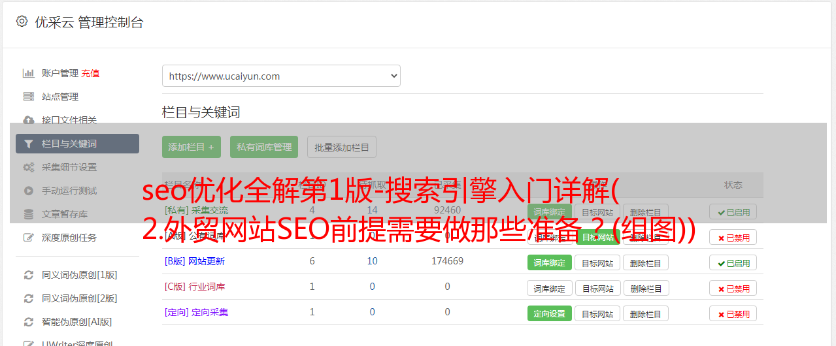Screen dimensions: 836x346
Task: Click the [C版] 行业词库 column name
Action: pyautogui.click(x=195, y=287)
